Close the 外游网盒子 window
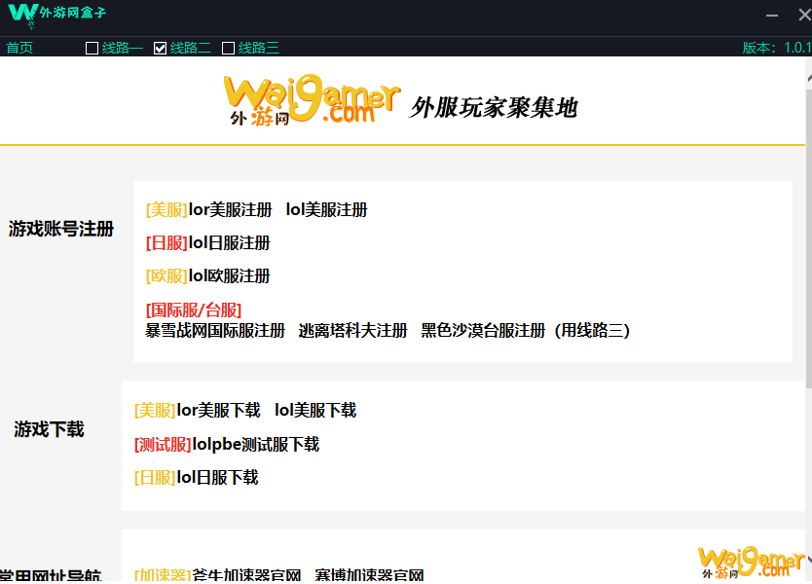 (x=805, y=15)
